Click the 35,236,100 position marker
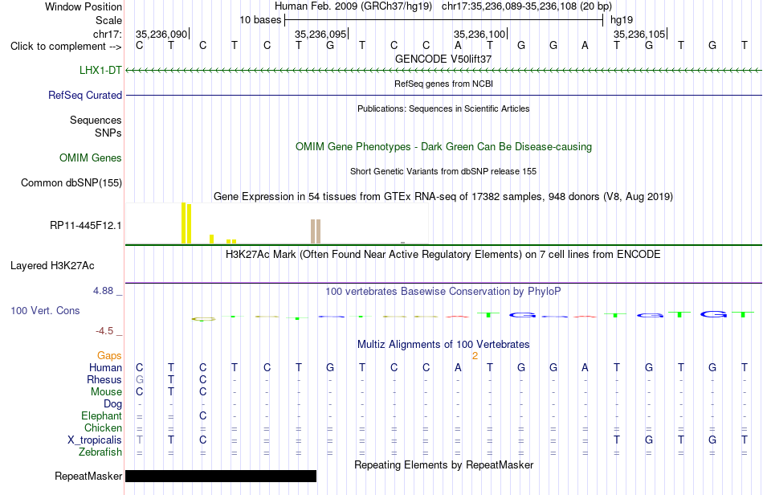This screenshot has width=763, height=495. click(480, 34)
